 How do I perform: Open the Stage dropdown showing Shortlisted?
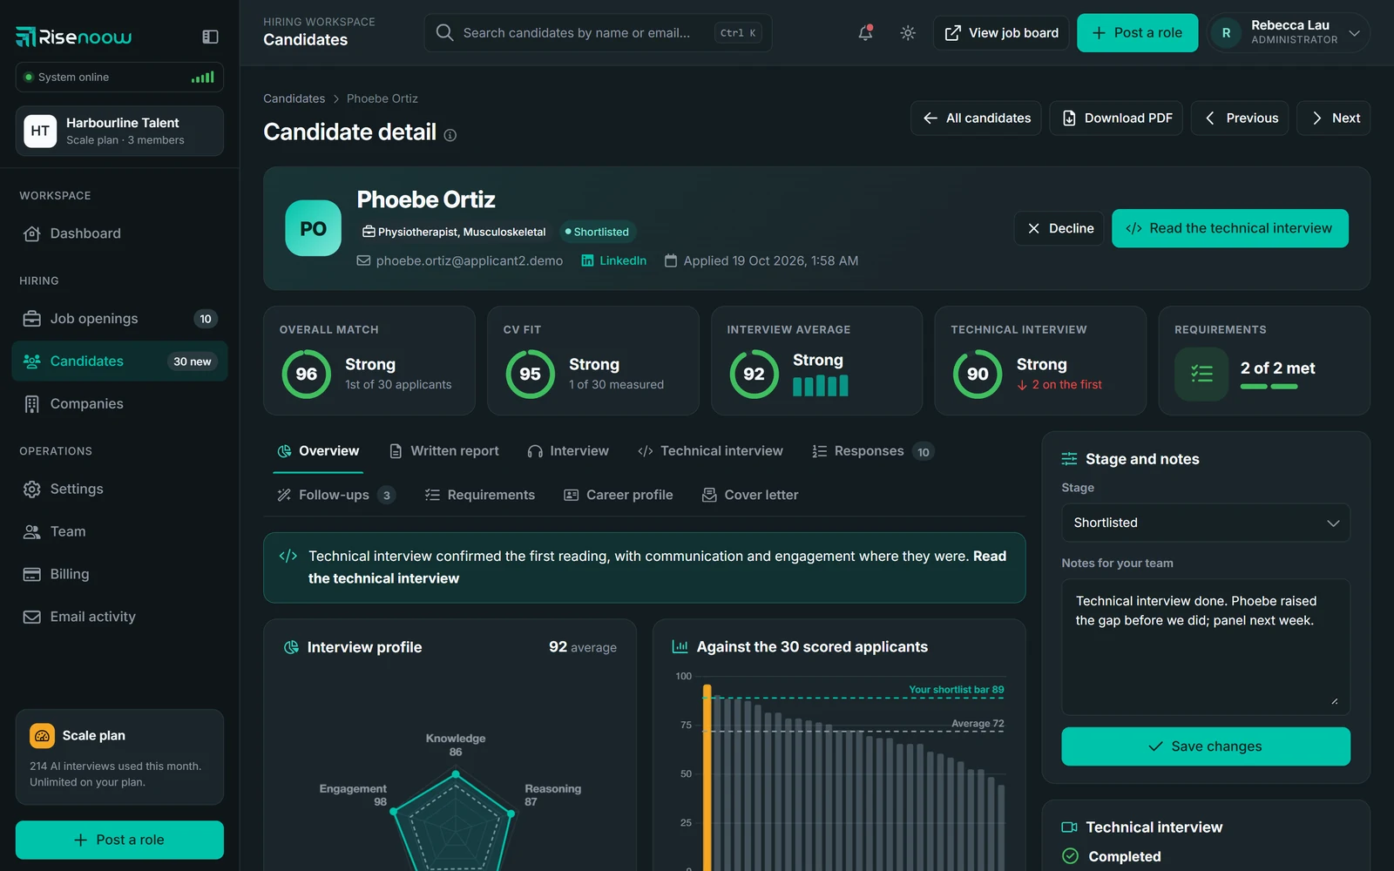coord(1206,523)
